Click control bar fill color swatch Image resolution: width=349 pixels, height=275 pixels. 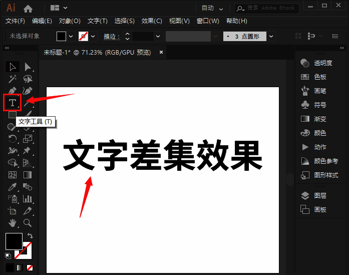[61, 36]
